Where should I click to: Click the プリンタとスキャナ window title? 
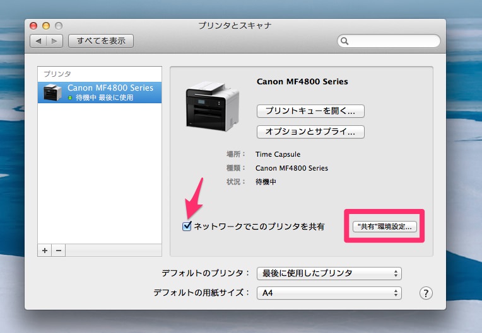click(235, 25)
